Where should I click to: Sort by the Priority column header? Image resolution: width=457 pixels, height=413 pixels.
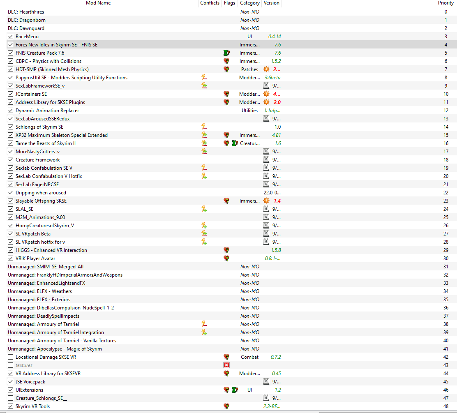tap(445, 3)
